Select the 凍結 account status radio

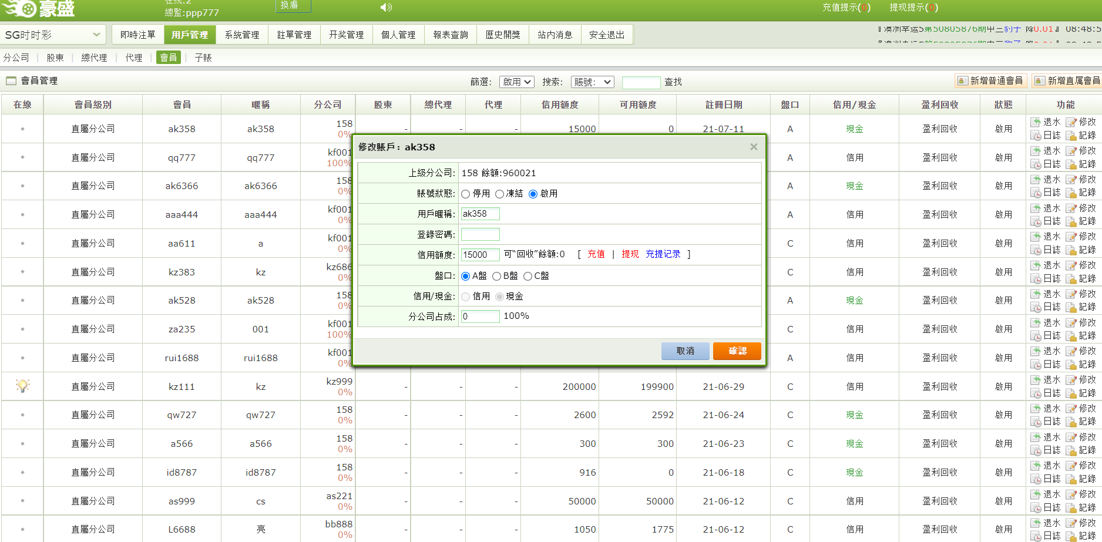click(499, 194)
